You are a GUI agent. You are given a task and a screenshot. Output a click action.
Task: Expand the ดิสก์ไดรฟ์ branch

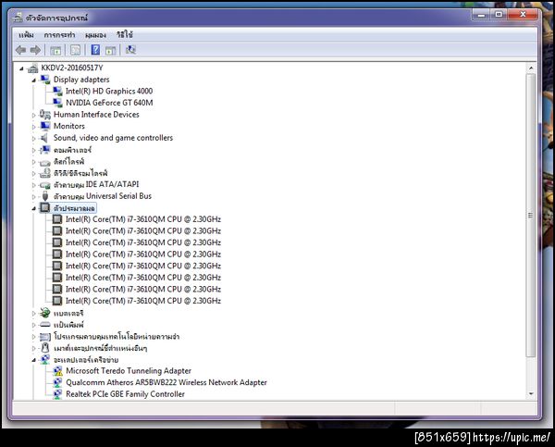tap(34, 162)
